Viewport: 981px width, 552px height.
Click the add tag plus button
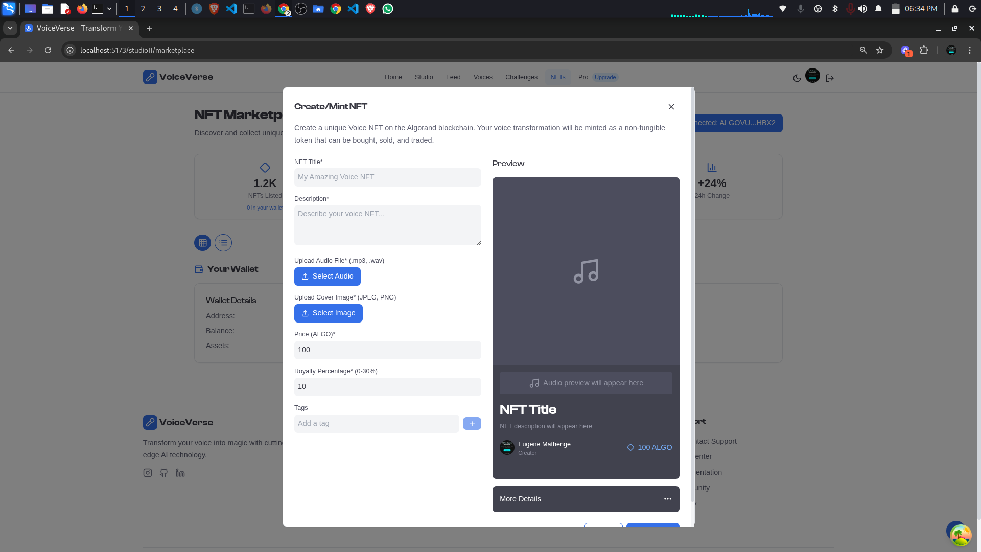coord(472,424)
